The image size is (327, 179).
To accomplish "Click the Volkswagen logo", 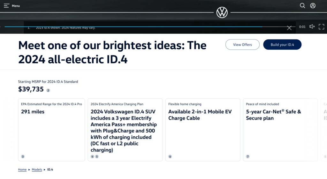I will pos(222,12).
